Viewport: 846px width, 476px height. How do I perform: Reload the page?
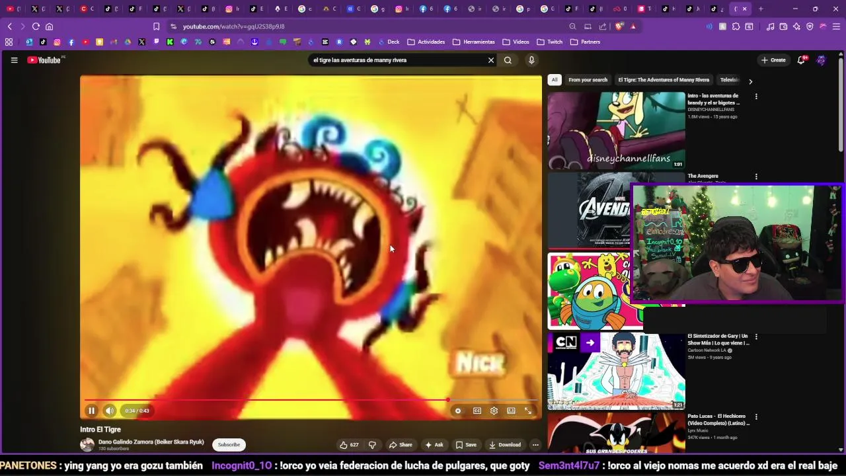(x=36, y=26)
